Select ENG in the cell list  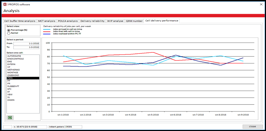click(x=23, y=61)
